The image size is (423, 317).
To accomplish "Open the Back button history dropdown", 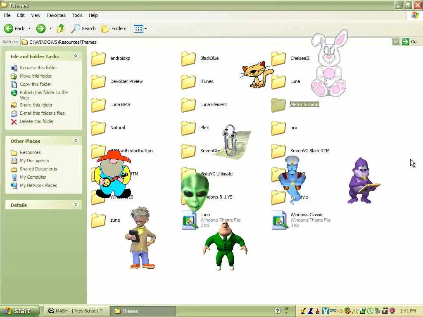I will (29, 28).
